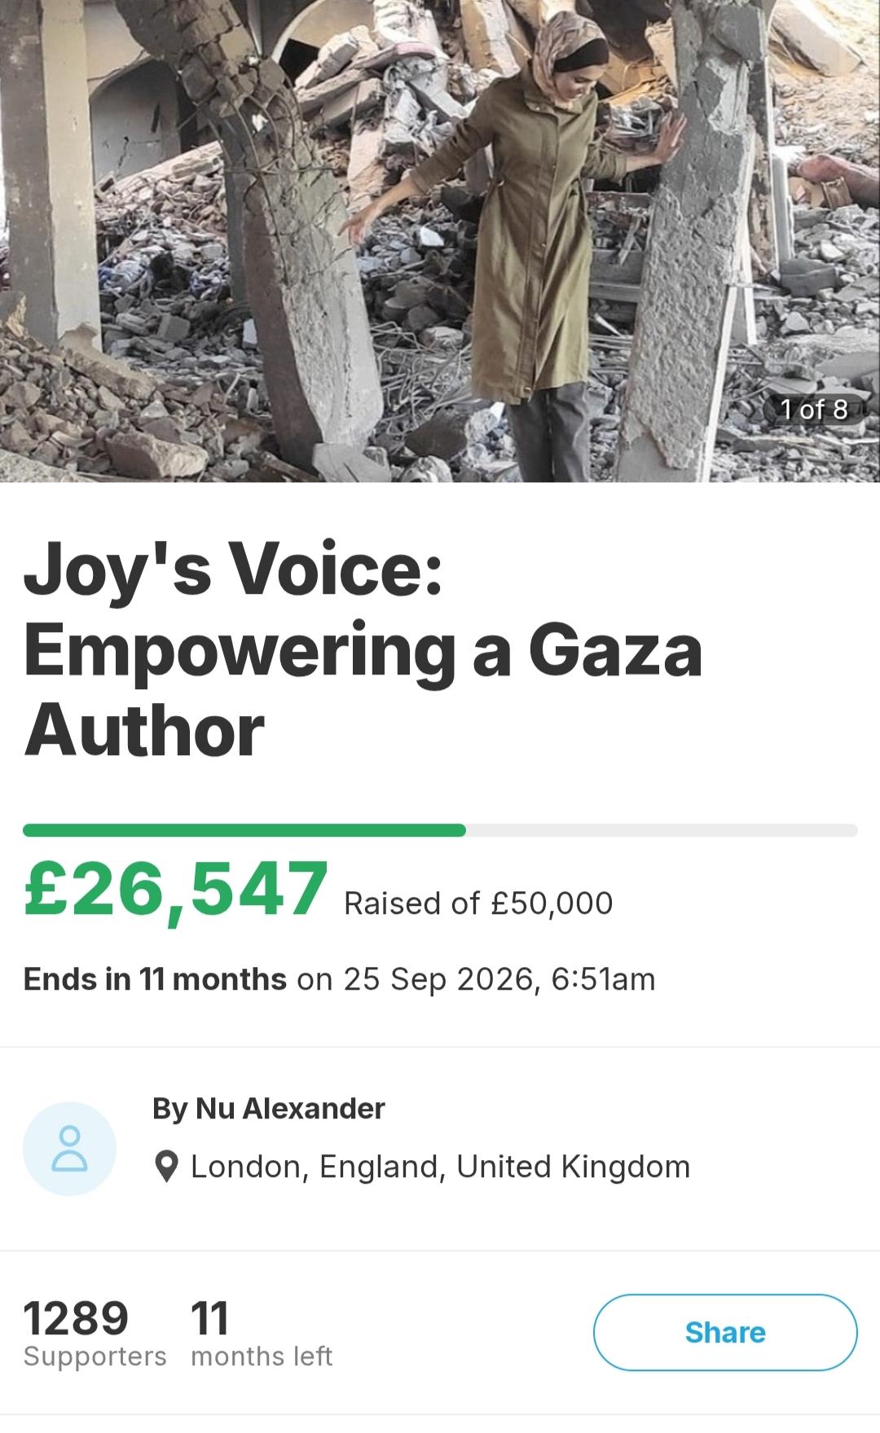Tap the organizer profile avatar icon
Screen dimensions: 880x1433
(x=69, y=1149)
